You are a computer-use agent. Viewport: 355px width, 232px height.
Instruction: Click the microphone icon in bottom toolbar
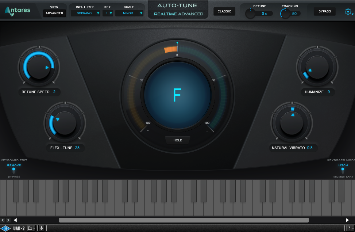[x=41, y=228]
